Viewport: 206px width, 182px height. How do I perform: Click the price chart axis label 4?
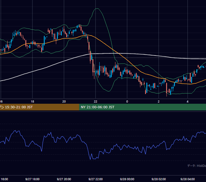[188, 102]
